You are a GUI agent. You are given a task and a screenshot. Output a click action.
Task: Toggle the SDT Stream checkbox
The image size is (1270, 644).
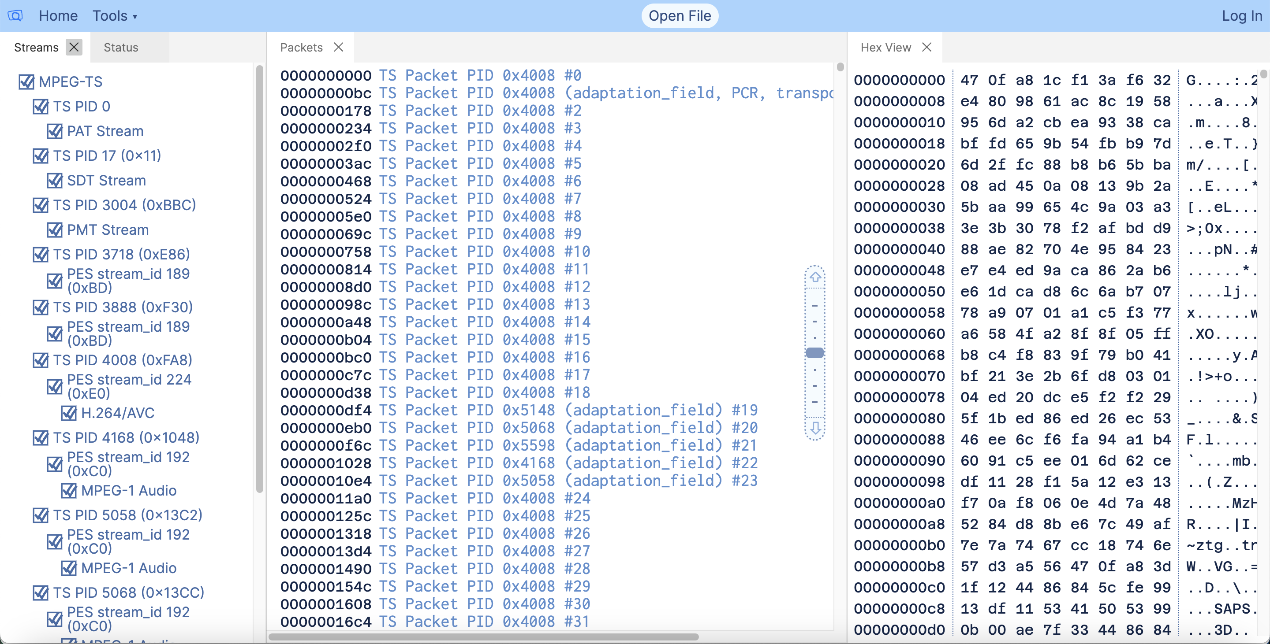[x=55, y=180]
